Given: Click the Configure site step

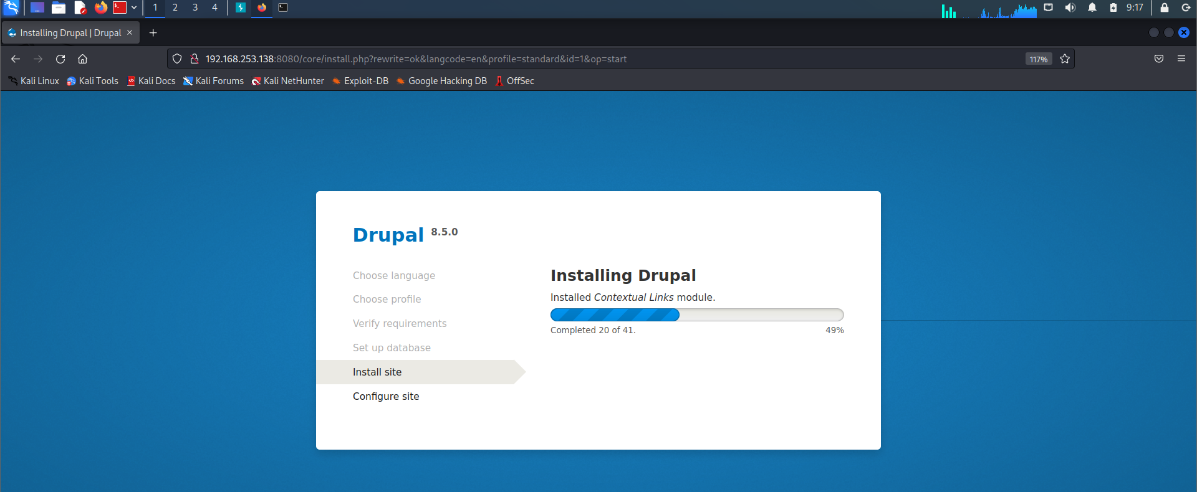Looking at the screenshot, I should [x=386, y=396].
